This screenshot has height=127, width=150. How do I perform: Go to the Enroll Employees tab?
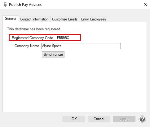click(93, 19)
